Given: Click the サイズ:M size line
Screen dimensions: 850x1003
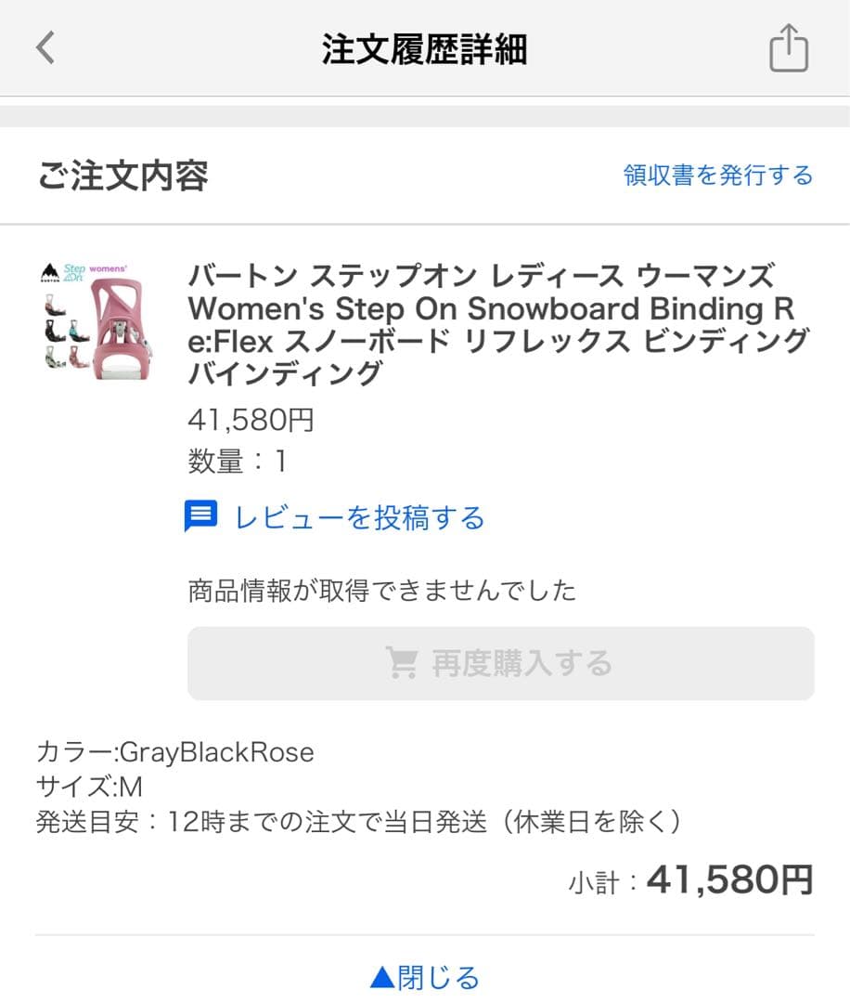Looking at the screenshot, I should [x=89, y=787].
